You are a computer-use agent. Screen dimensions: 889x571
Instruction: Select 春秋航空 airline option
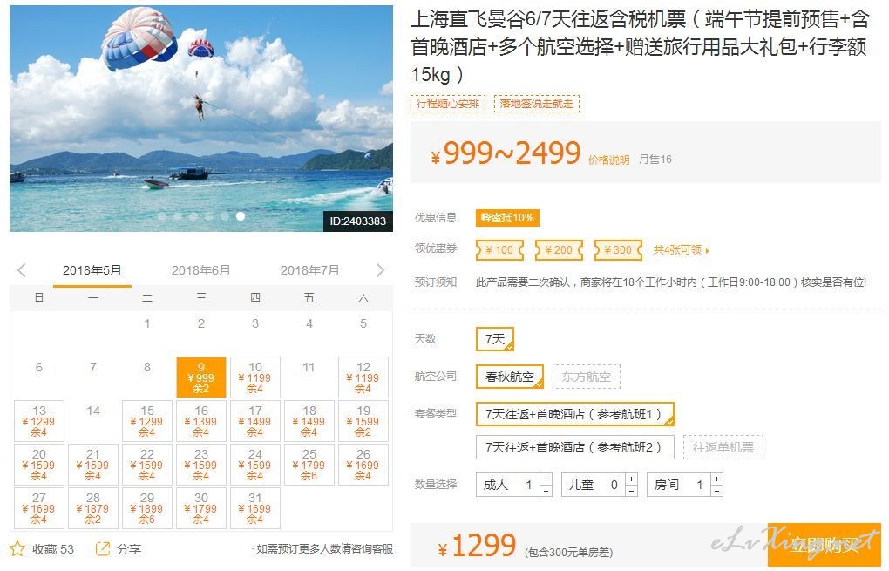point(510,377)
